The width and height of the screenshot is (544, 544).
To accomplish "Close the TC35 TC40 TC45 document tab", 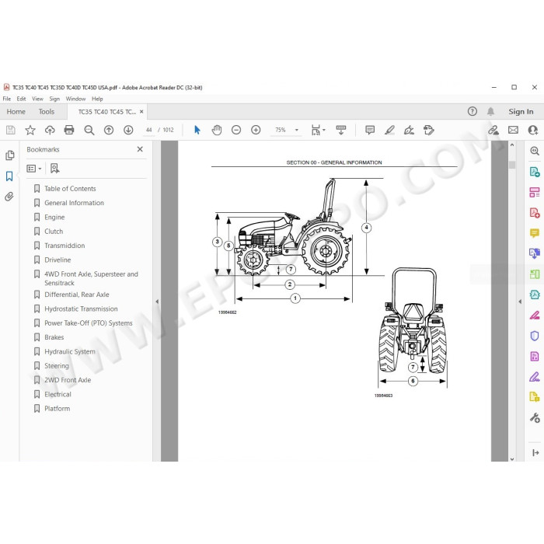I will (141, 112).
